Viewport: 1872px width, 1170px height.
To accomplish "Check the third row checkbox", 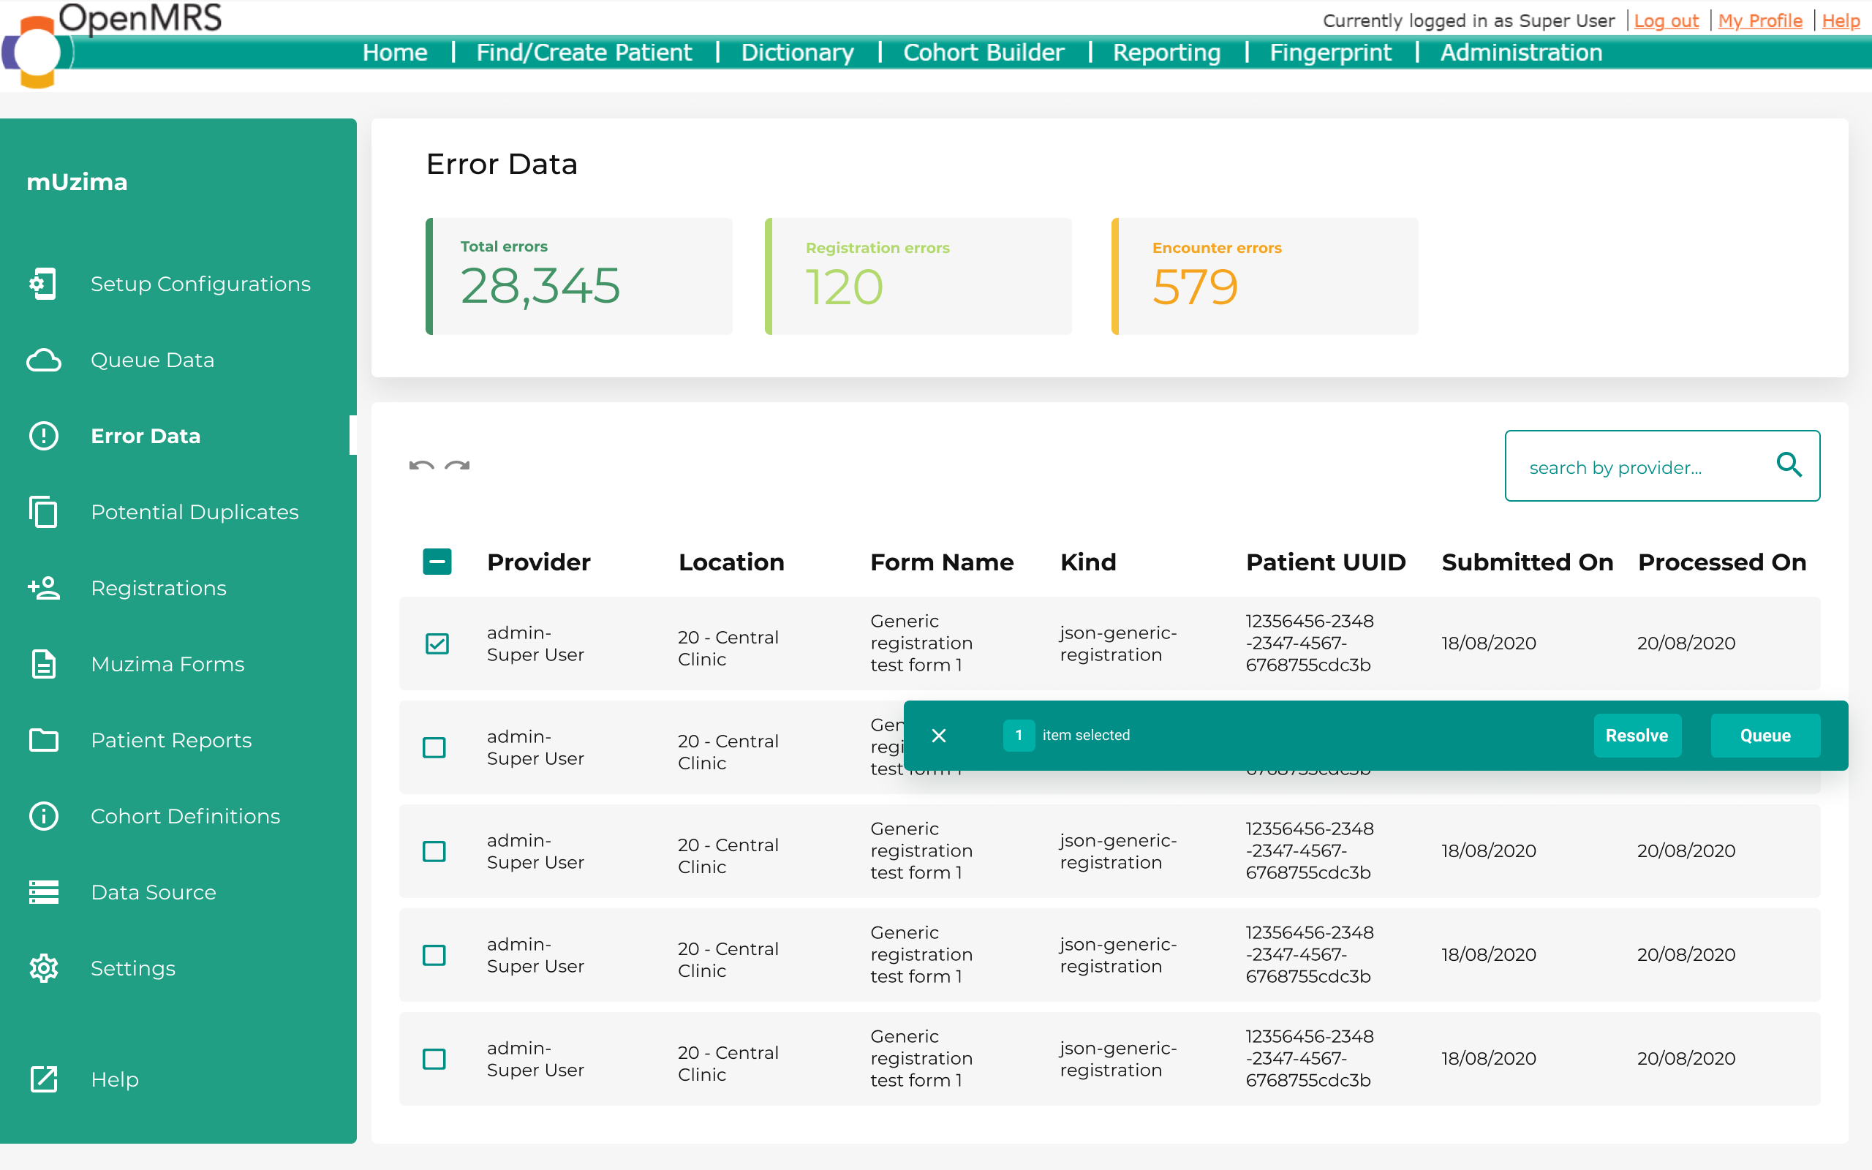I will pos(434,851).
